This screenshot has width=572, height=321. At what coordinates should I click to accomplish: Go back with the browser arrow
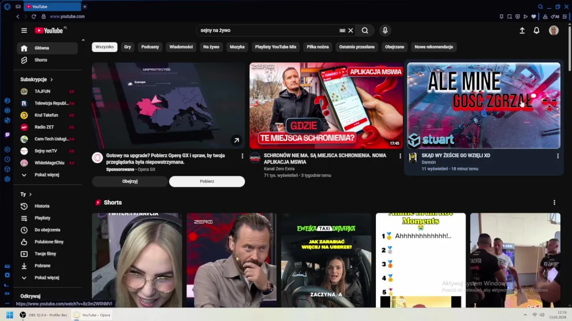pyautogui.click(x=18, y=16)
